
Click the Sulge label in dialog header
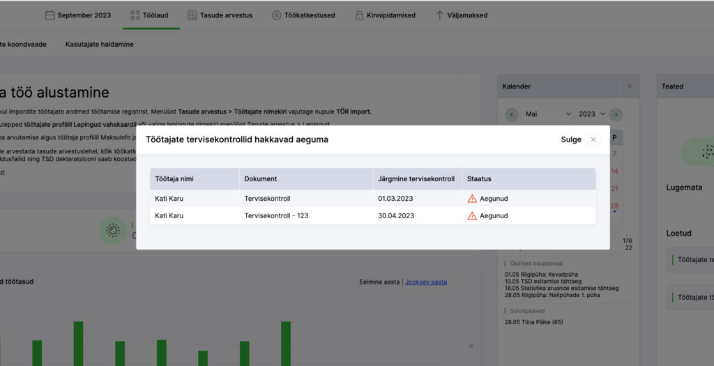click(x=571, y=139)
